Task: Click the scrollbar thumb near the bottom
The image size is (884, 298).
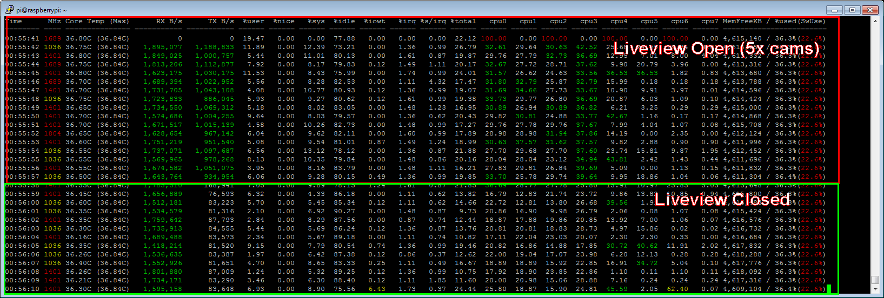Action: coord(875,280)
